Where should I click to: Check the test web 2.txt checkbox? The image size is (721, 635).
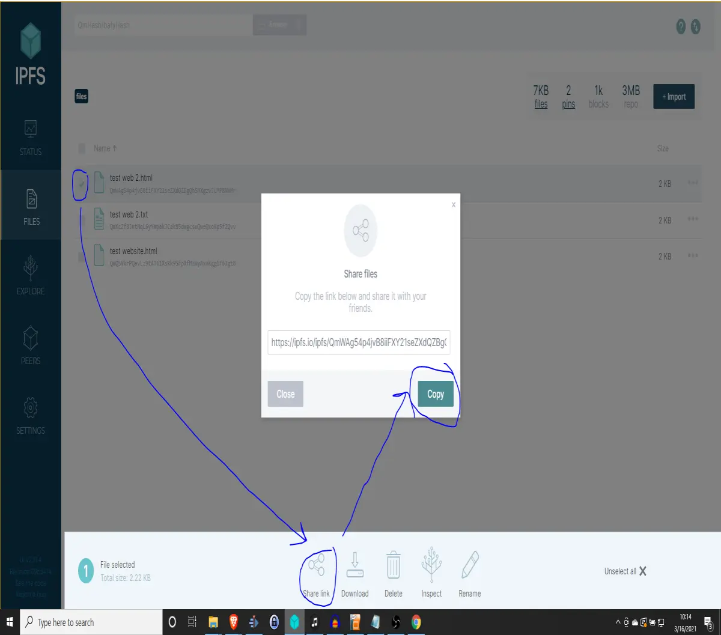coord(82,220)
